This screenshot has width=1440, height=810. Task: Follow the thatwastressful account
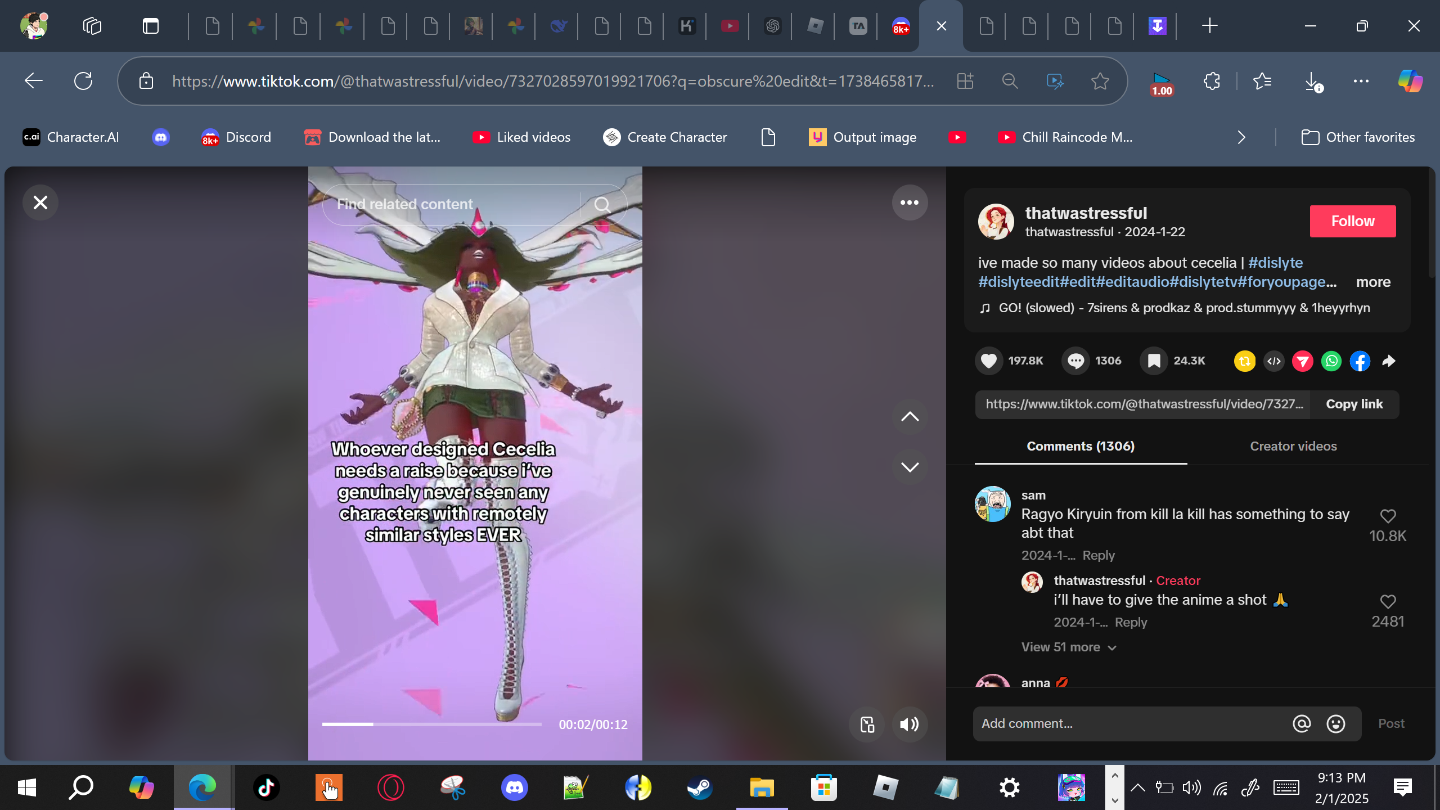coord(1352,221)
